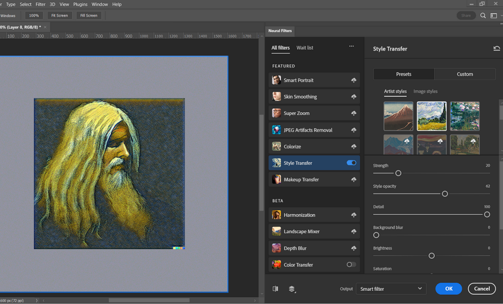
Task: Disable the Style Transfer toggle
Action: [351, 163]
